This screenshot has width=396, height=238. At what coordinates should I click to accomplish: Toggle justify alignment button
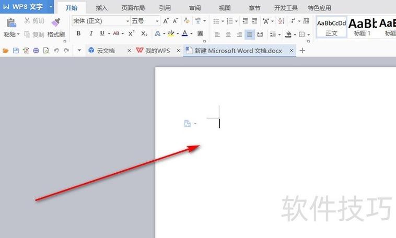[250, 34]
